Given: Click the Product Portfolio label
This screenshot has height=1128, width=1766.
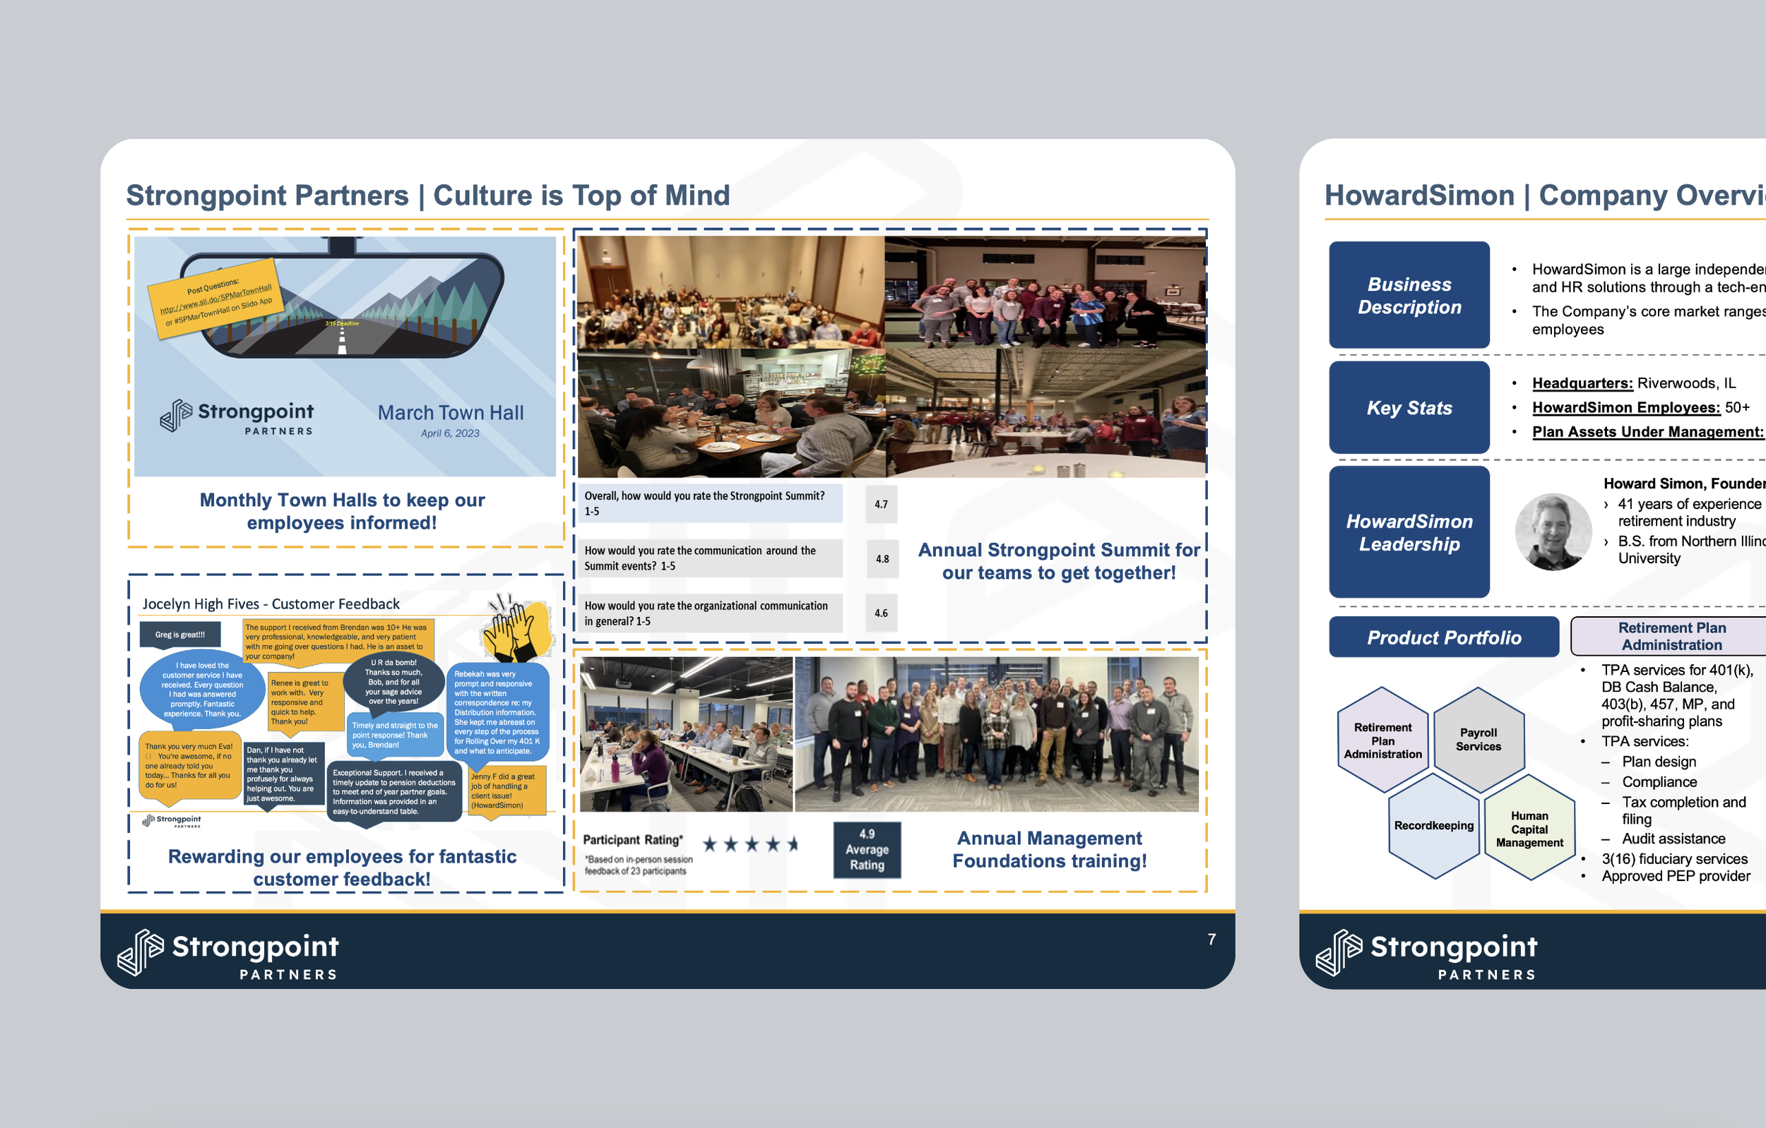Looking at the screenshot, I should [x=1443, y=637].
